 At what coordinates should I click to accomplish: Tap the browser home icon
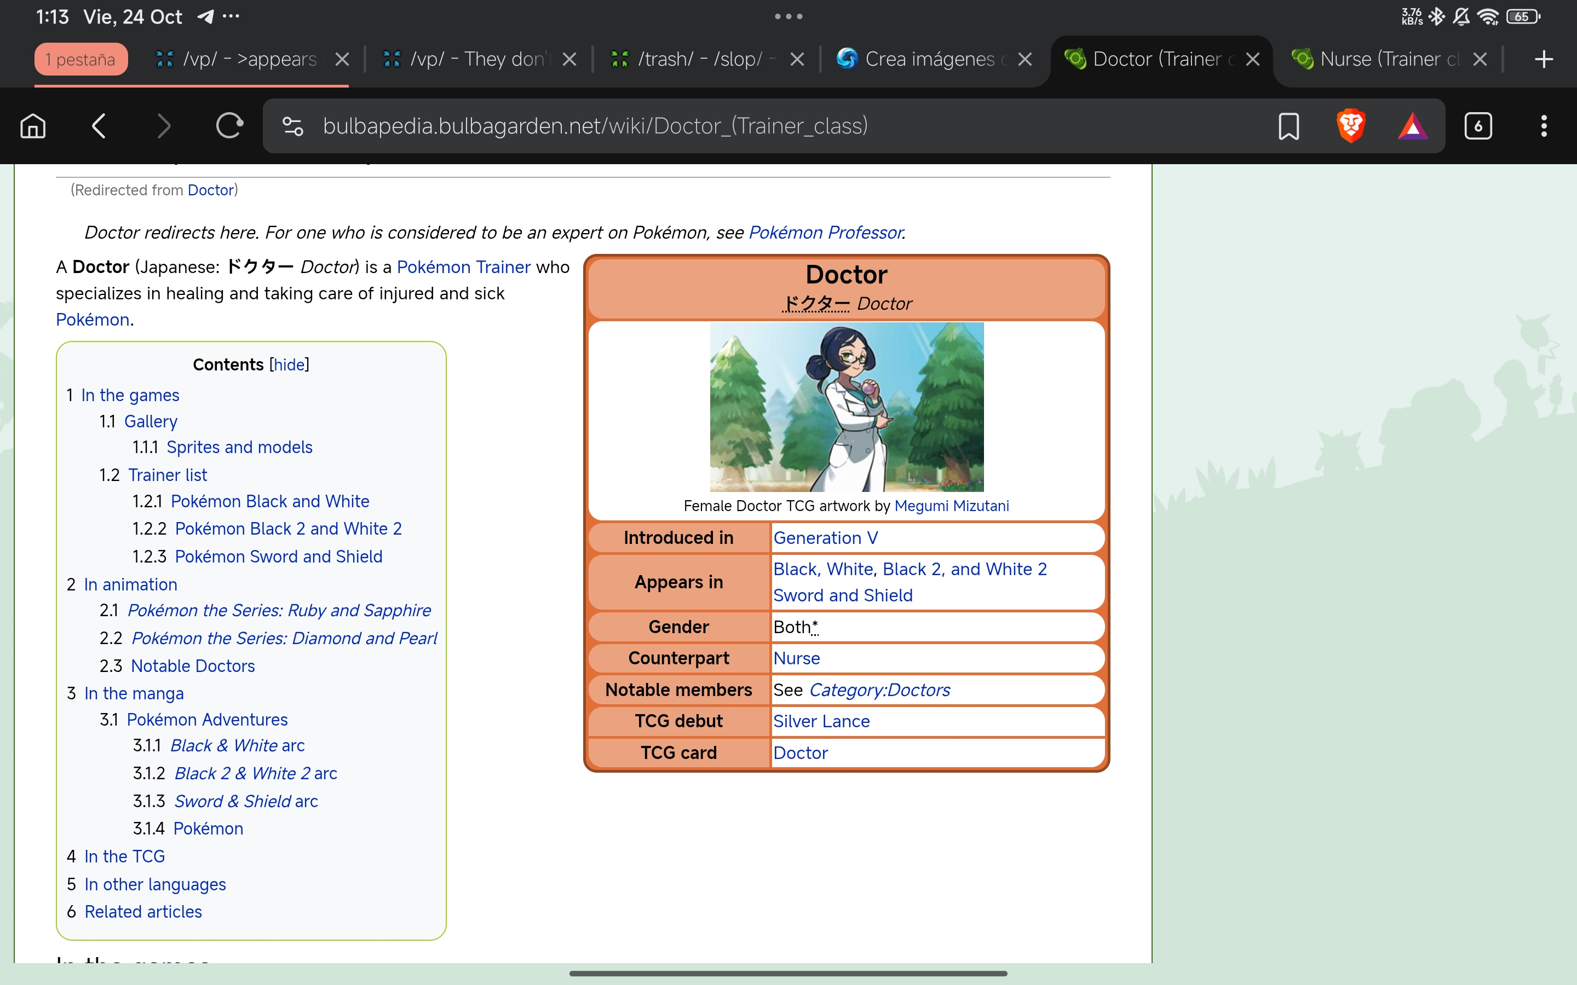click(x=33, y=126)
